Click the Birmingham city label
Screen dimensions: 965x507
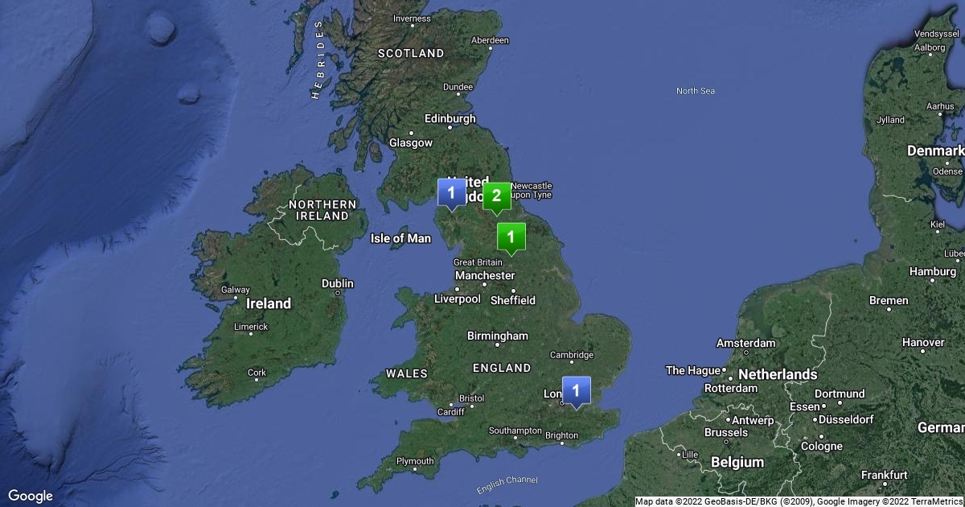click(498, 336)
